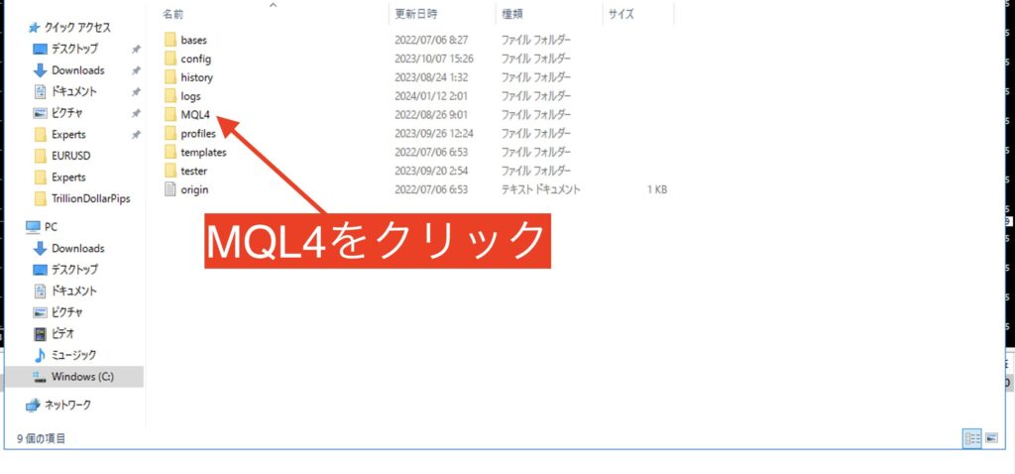Viewport: 1015px width, 474px height.
Task: Select the profiles folder icon
Action: coord(170,134)
